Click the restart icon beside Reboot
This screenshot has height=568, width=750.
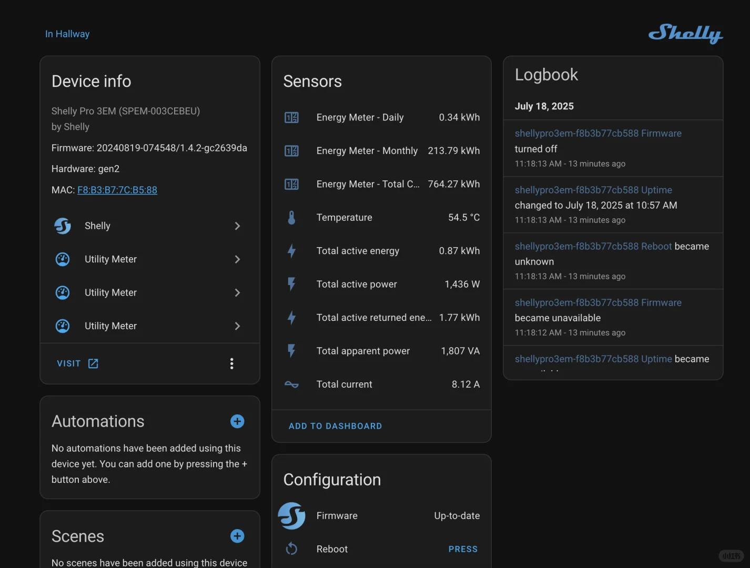pos(291,549)
